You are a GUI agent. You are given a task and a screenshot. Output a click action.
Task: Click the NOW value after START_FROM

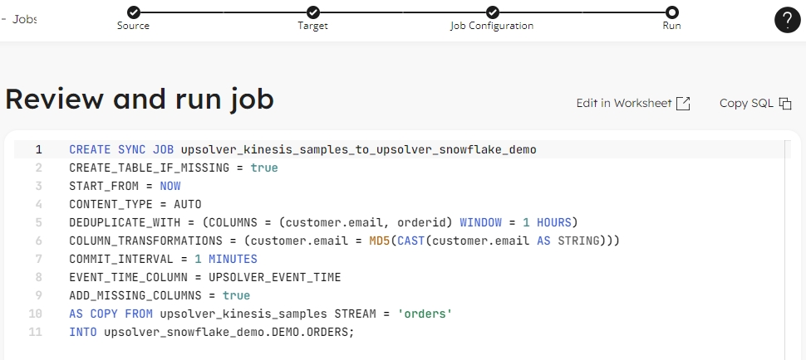[x=170, y=186]
